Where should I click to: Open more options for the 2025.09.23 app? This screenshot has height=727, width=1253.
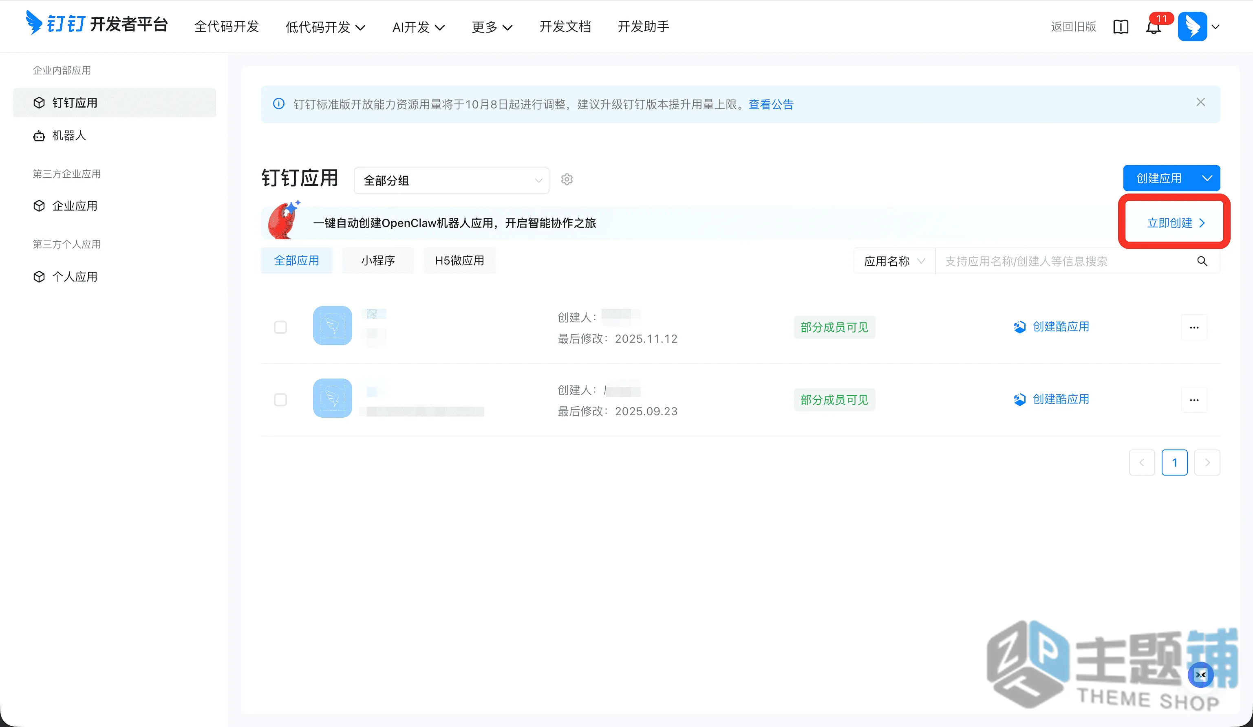tap(1194, 400)
